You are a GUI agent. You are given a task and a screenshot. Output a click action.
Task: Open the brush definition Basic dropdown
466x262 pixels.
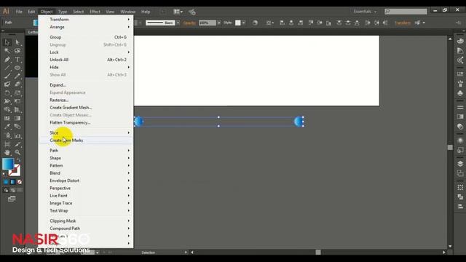click(178, 23)
